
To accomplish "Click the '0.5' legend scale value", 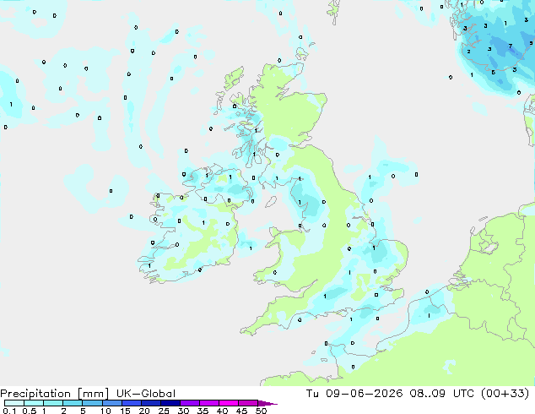I will [x=29, y=411].
